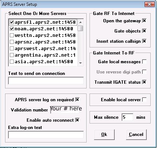Check the aprsnz.aprs2.net server checkbox
This screenshot has height=148, width=158.
12,42
